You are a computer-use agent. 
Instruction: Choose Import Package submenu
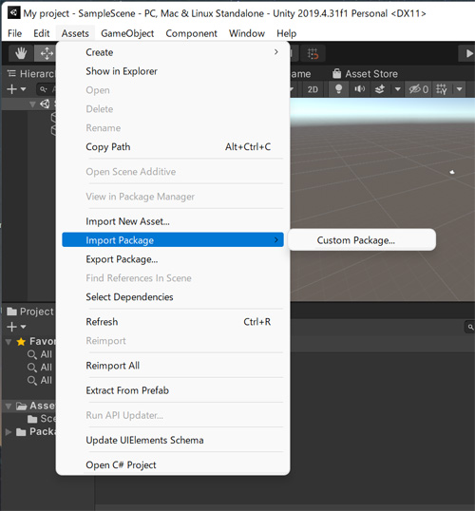pyautogui.click(x=173, y=240)
